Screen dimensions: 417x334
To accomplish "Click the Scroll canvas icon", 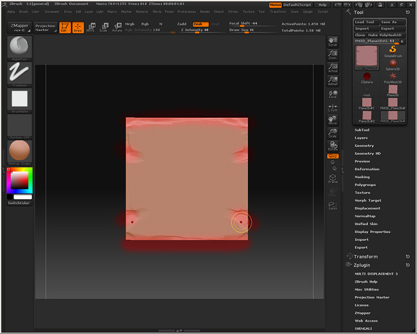I will [x=333, y=42].
